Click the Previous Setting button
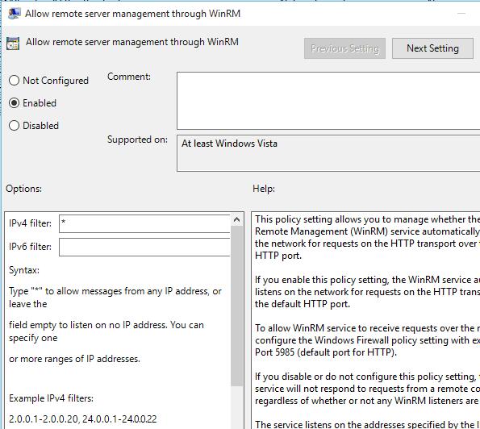480x429 pixels. pyautogui.click(x=344, y=48)
